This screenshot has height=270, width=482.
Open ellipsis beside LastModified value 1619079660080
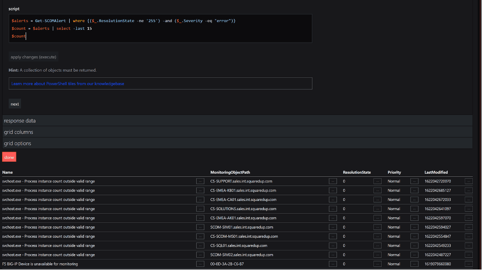point(468,264)
